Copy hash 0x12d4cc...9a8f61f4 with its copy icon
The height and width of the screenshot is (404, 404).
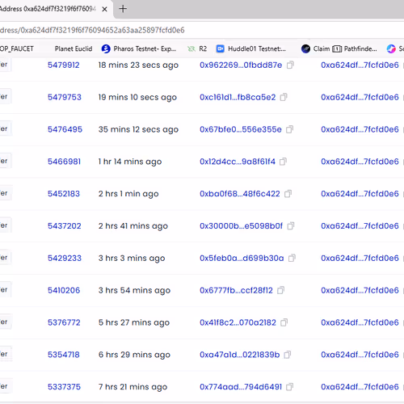click(x=283, y=162)
